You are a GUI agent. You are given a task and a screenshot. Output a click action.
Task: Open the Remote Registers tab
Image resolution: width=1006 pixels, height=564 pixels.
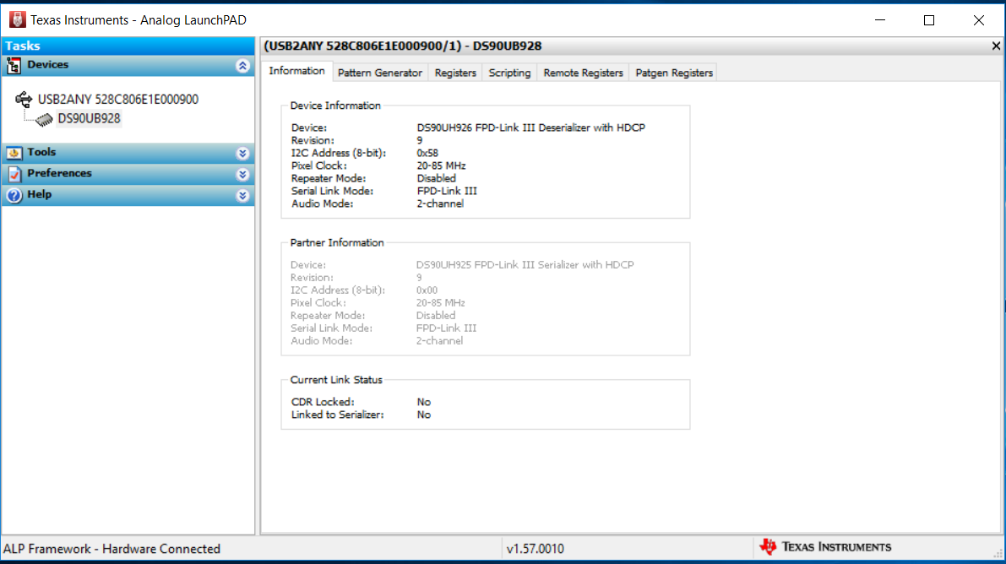click(583, 73)
